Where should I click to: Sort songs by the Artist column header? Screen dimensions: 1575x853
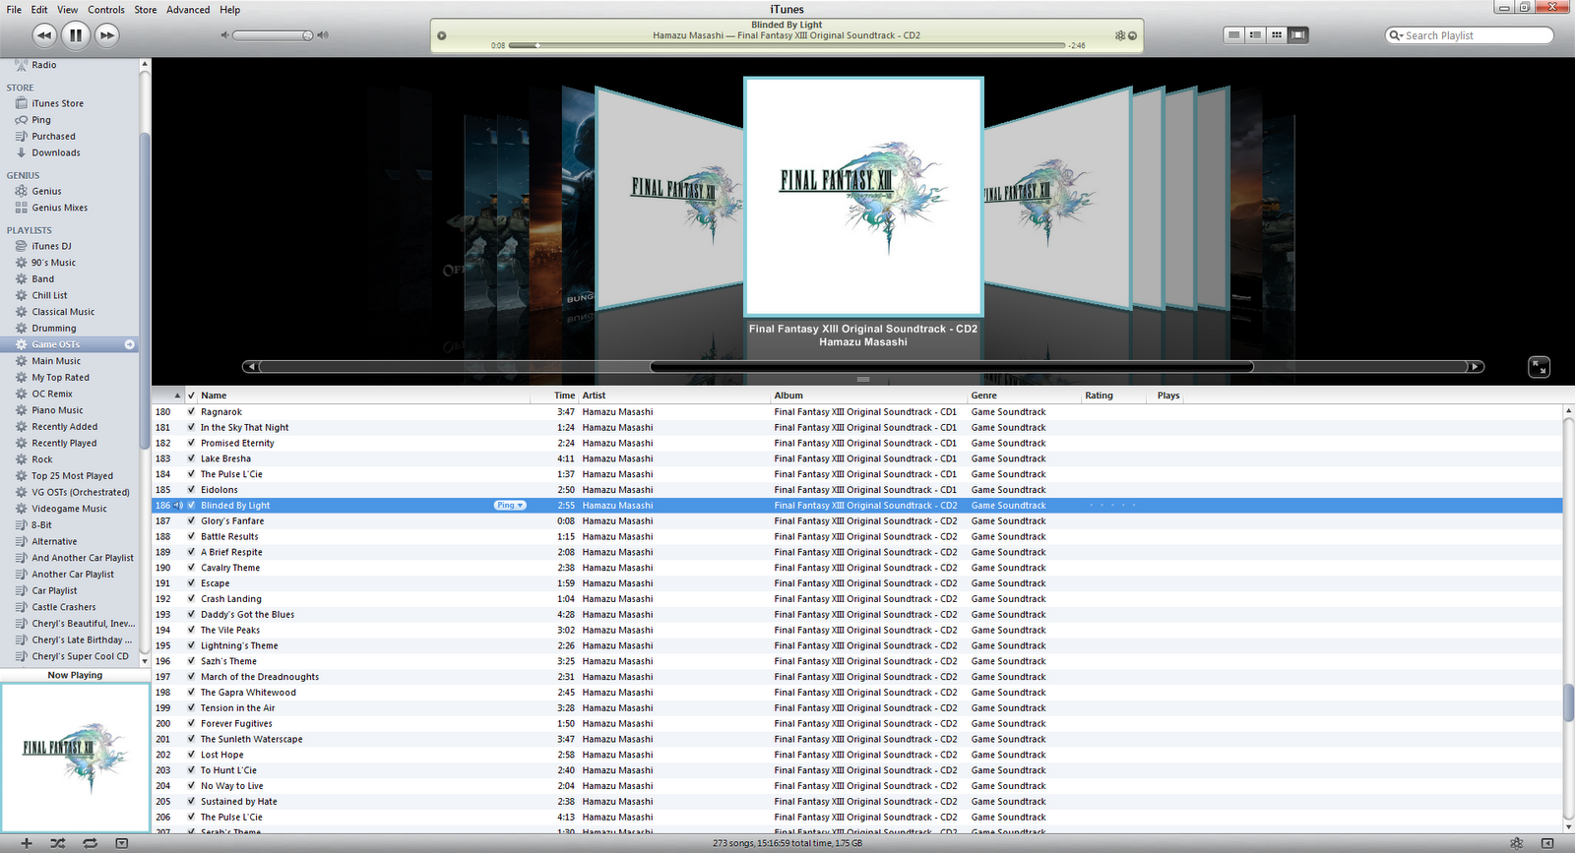pos(674,396)
